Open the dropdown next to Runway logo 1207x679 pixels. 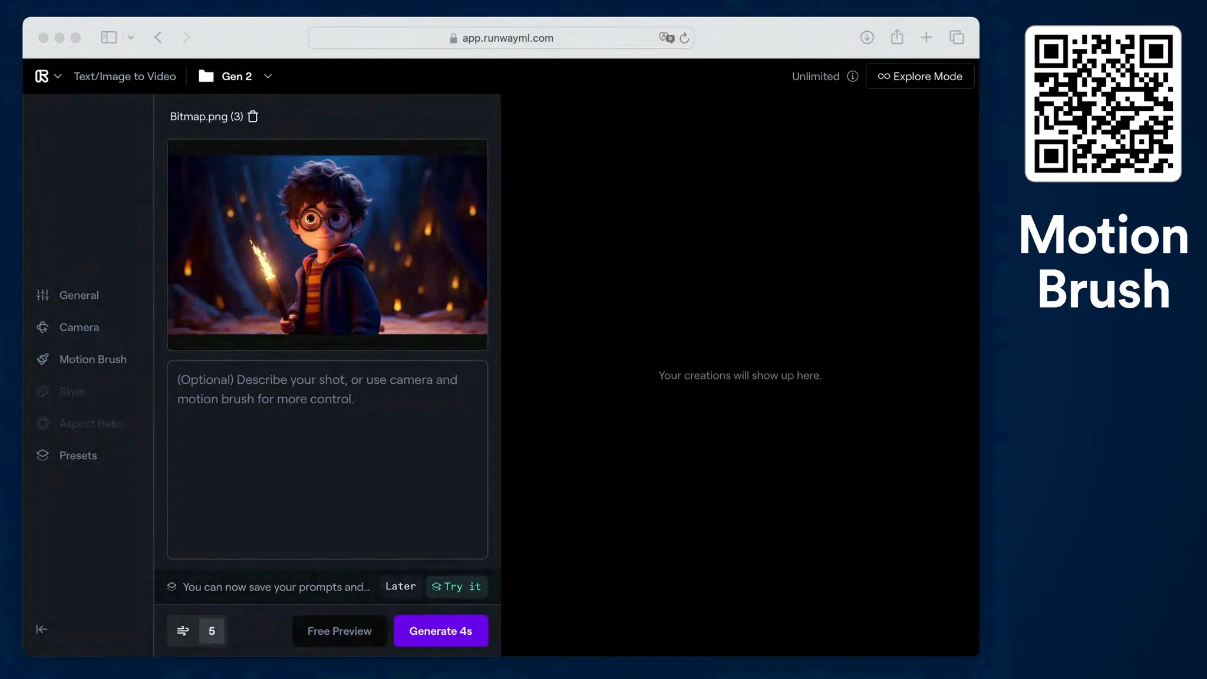click(58, 76)
